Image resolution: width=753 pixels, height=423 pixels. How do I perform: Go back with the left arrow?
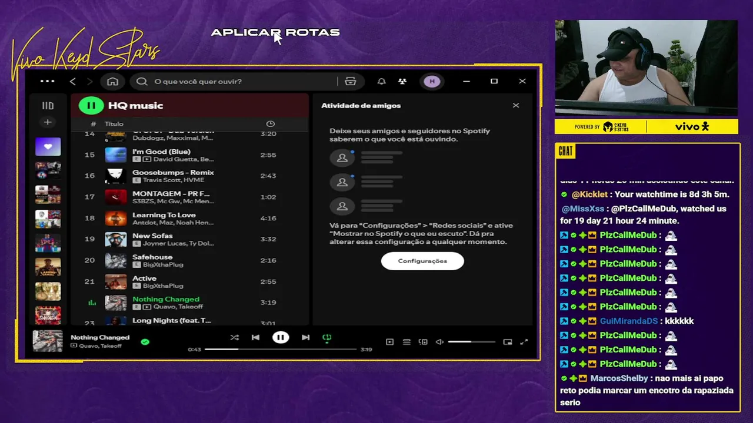point(73,81)
